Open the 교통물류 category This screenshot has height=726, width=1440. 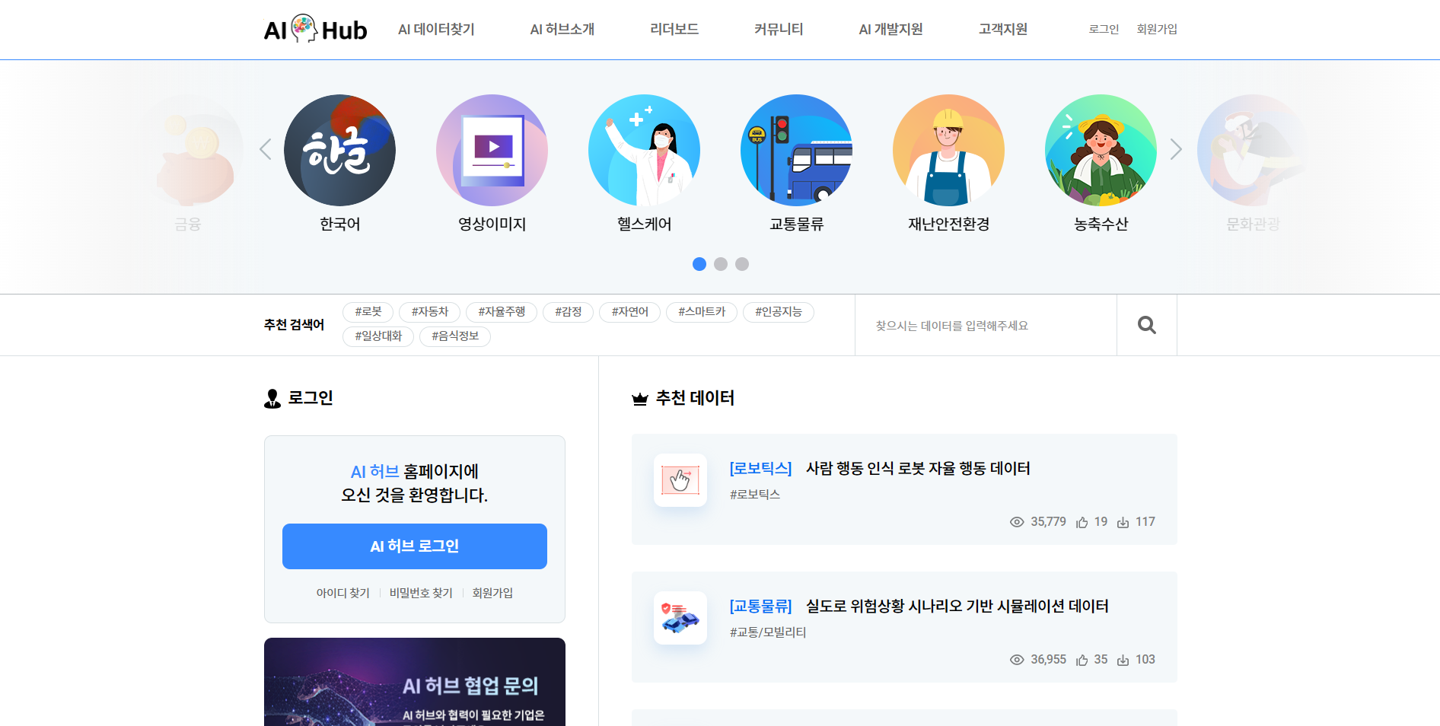[x=796, y=150]
